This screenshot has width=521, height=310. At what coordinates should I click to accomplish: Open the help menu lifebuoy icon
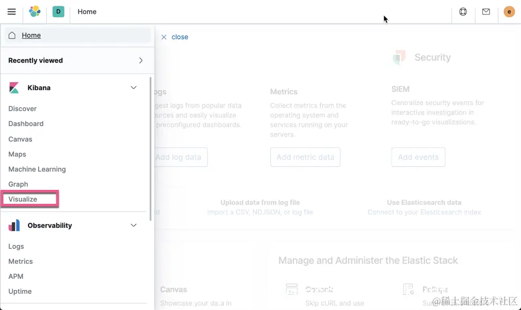pyautogui.click(x=463, y=12)
